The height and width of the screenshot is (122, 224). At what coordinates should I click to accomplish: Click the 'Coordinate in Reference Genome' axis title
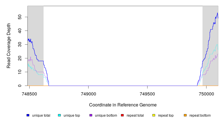pyautogui.click(x=123, y=105)
